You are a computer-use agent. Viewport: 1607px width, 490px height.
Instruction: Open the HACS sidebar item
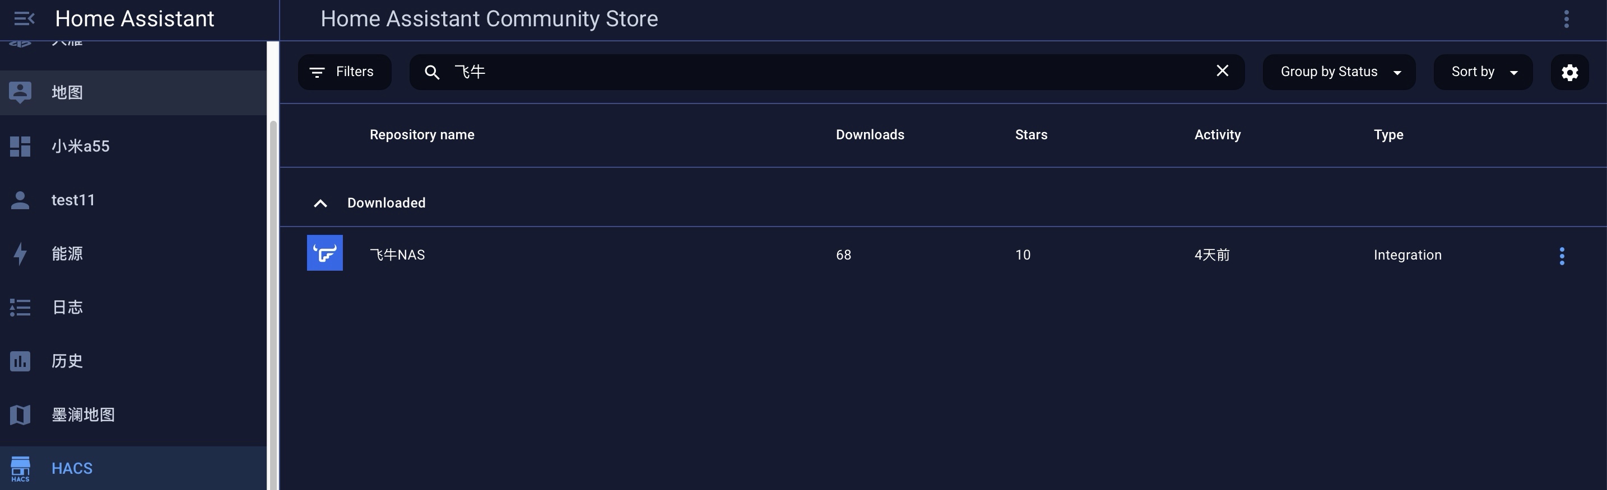tap(72, 468)
